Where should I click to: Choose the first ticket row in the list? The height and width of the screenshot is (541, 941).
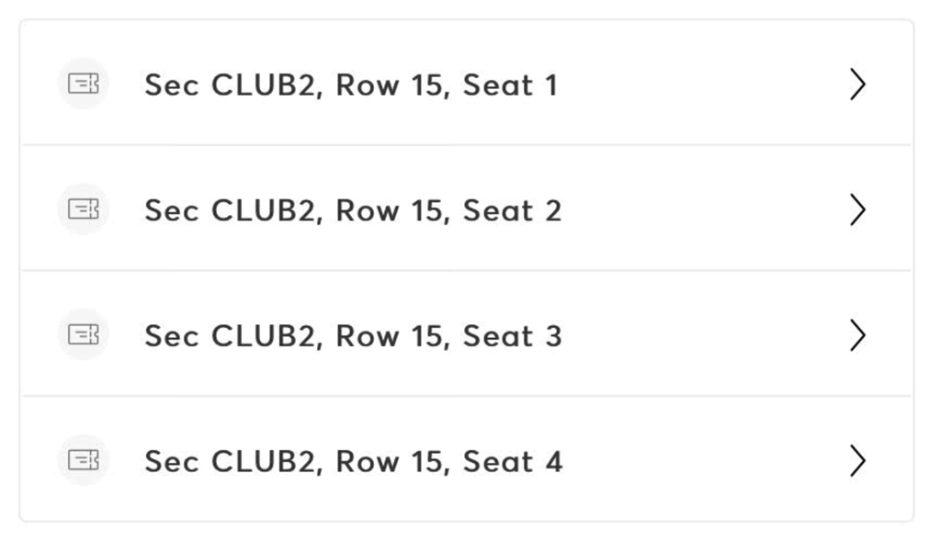coord(466,83)
